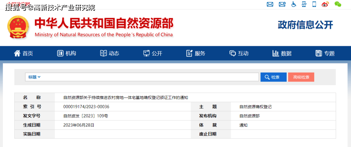Click the magnifier icon in 检索 button
Viewport: 351px width, 147px height.
[267, 77]
